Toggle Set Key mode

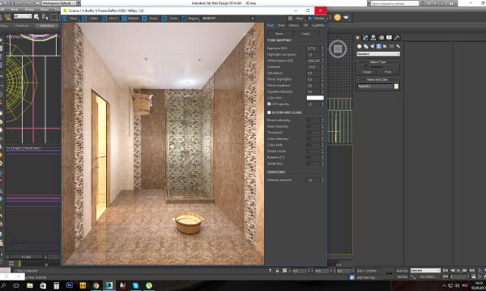(402, 276)
